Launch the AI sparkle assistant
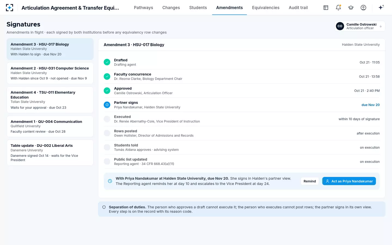This screenshot has height=245, width=392. coord(381,7)
